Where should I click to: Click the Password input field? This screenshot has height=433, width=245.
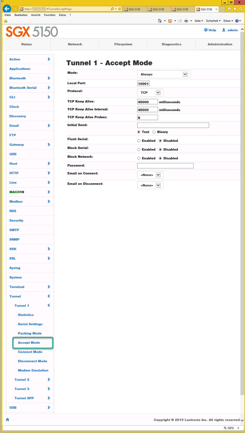click(x=165, y=166)
